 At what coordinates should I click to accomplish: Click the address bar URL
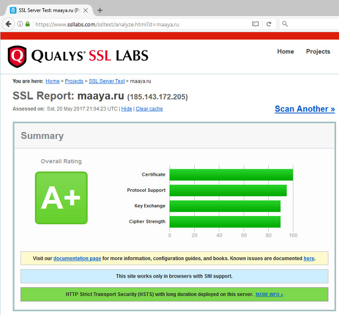coord(107,24)
